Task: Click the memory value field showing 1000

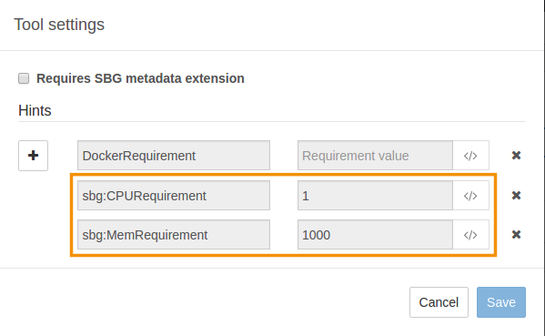Action: 375,235
